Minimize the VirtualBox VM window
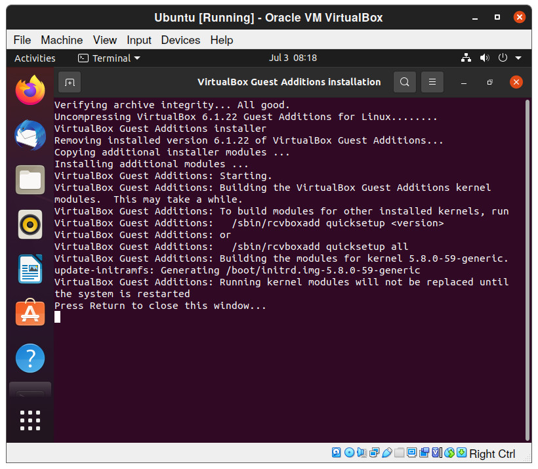Screen dimensions: 538x469 coord(475,18)
